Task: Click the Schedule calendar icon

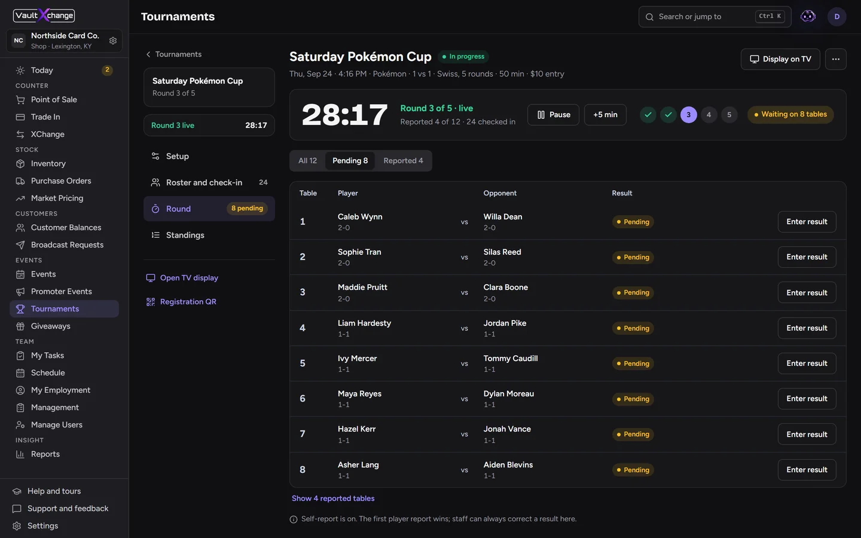Action: tap(20, 372)
